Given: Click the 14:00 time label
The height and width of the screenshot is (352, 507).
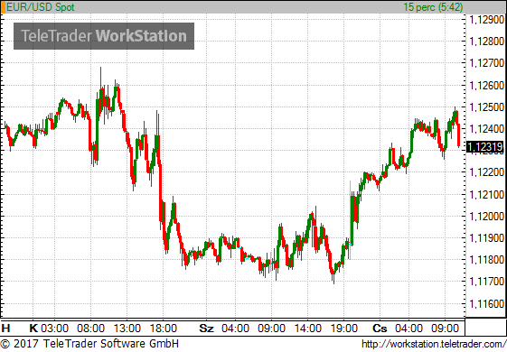Looking at the screenshot, I should coord(308,329).
